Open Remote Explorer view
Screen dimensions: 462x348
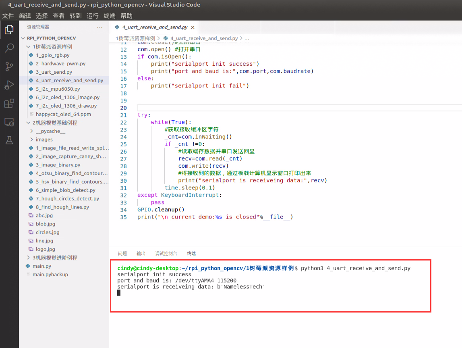[9, 122]
